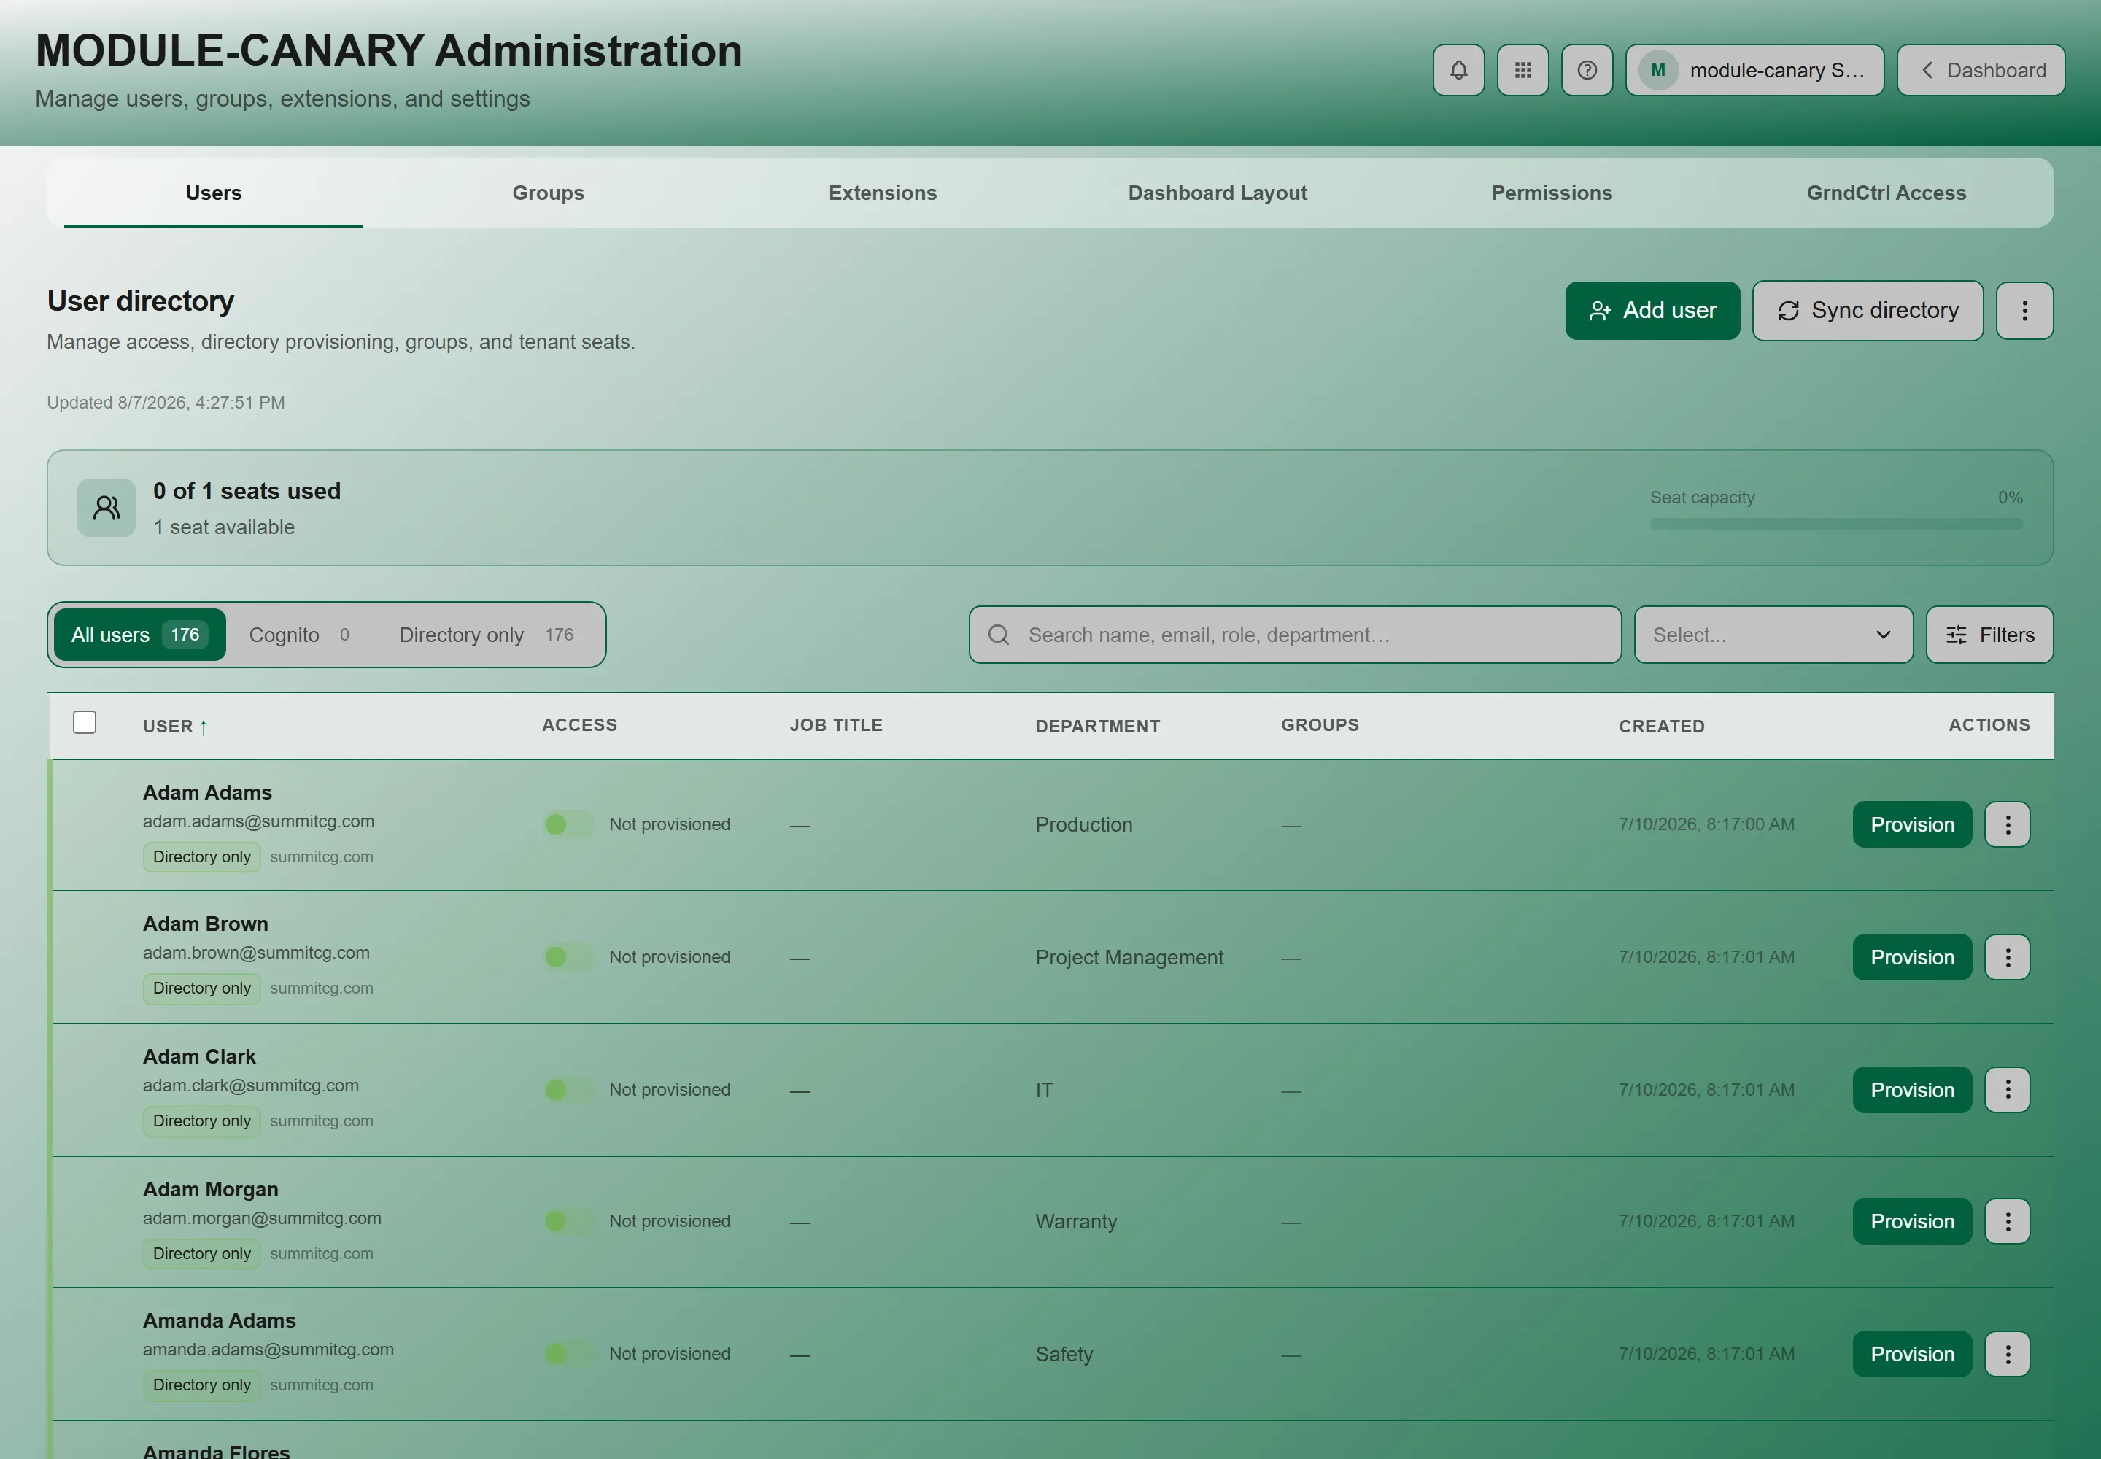Screen dimensions: 2101x1459
Task: Sort by the ACCESS column header
Action: (579, 725)
